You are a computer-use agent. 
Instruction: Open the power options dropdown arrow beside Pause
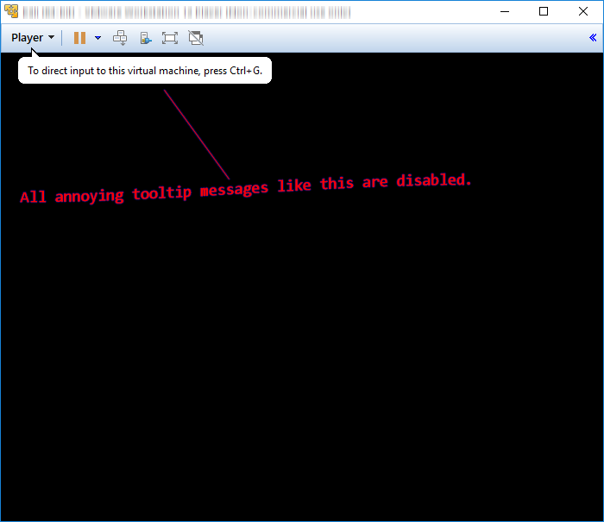pos(98,38)
